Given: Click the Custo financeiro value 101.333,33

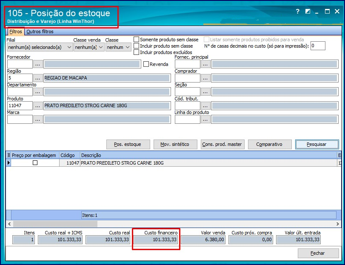Looking at the screenshot, I should (156, 240).
